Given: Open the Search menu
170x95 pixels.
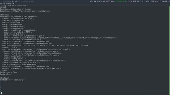Looking at the screenshot, I should [x=14, y=5].
